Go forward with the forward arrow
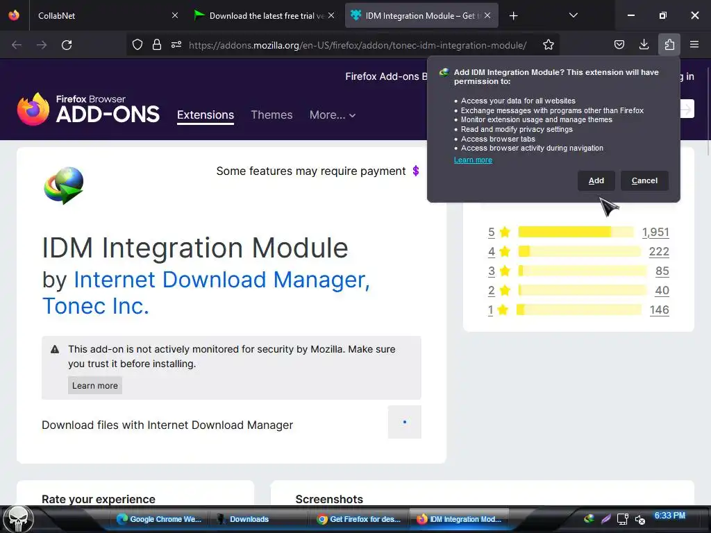This screenshot has height=533, width=711. [42, 45]
